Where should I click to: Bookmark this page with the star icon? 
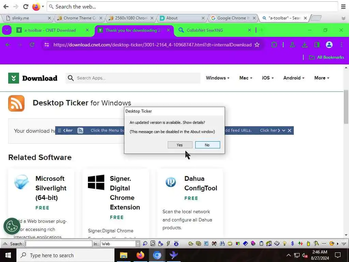[257, 45]
